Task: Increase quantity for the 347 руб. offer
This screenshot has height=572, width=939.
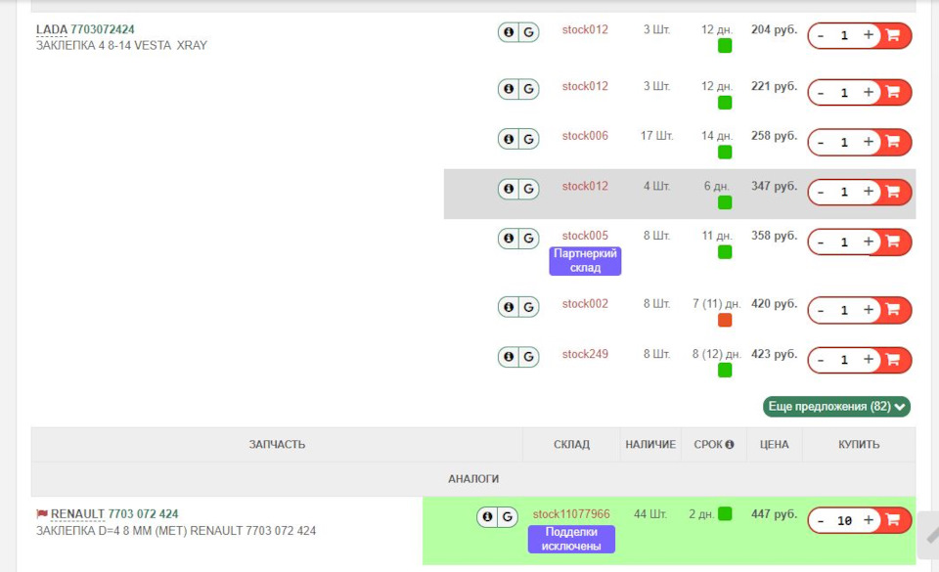Action: [x=869, y=191]
